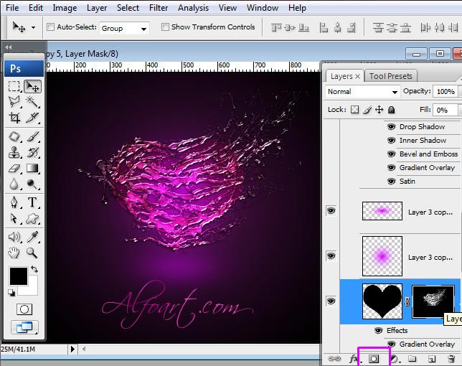The height and width of the screenshot is (366, 462).
Task: Open the Filter menu
Action: 159,8
